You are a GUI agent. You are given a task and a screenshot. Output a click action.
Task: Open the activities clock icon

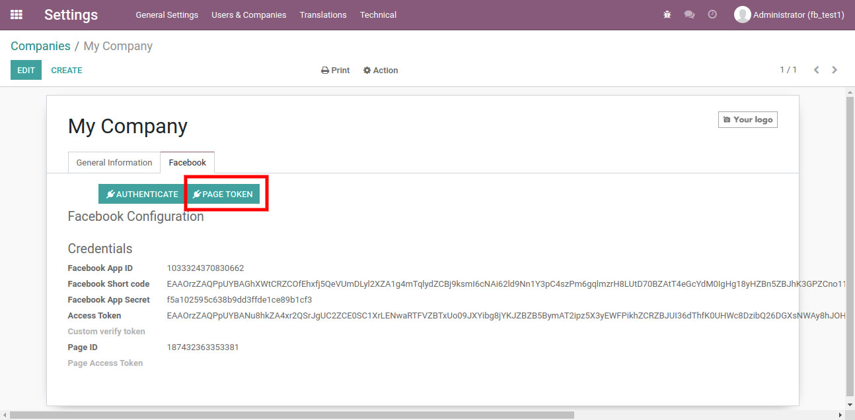(712, 15)
